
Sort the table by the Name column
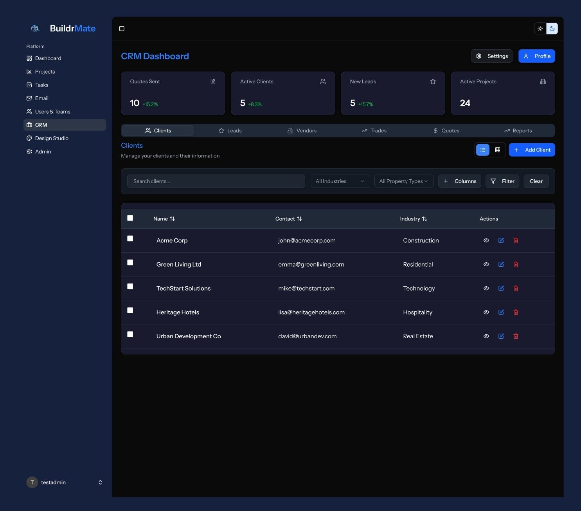click(x=164, y=218)
